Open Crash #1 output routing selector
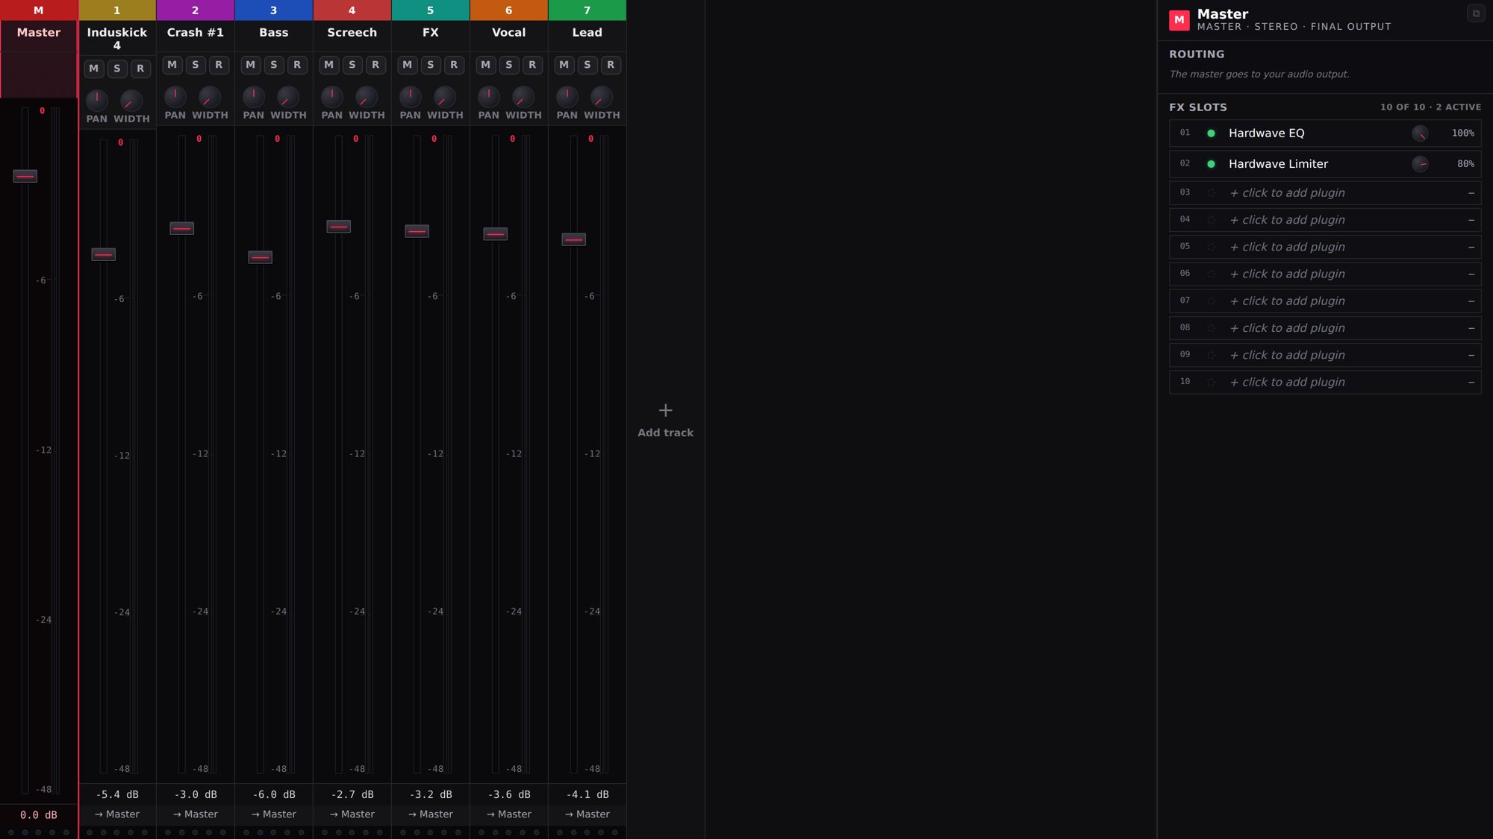 click(196, 814)
